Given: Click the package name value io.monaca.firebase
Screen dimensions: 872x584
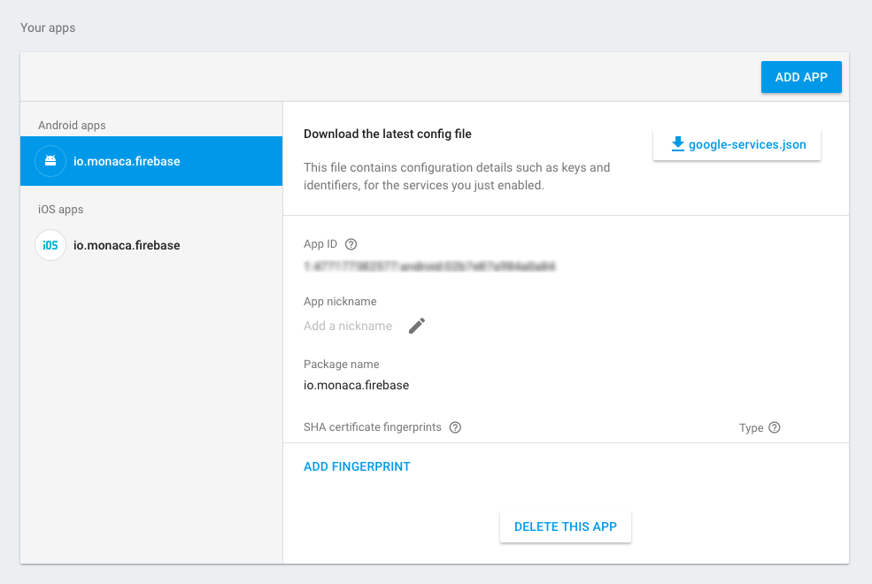Looking at the screenshot, I should [356, 385].
